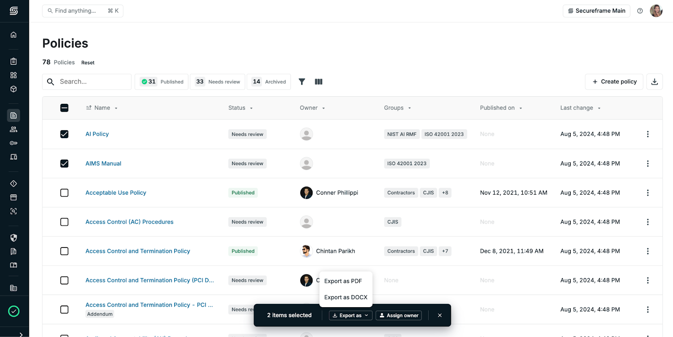Image resolution: width=673 pixels, height=337 pixels.
Task: Click the Assign owner button
Action: (399, 315)
